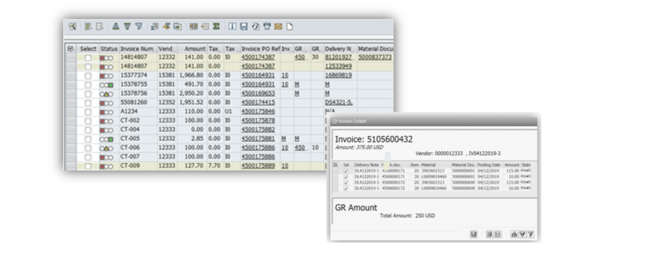The width and height of the screenshot is (666, 258).
Task: Click the row selector for invoice CT-004
Action: pos(71,130)
